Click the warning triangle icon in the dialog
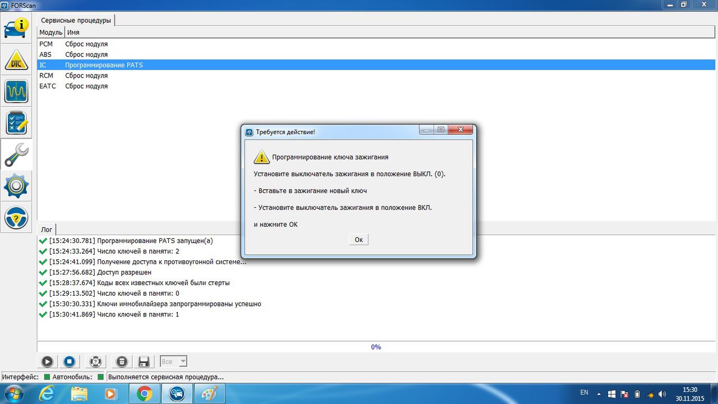Image resolution: width=718 pixels, height=404 pixels. point(261,157)
